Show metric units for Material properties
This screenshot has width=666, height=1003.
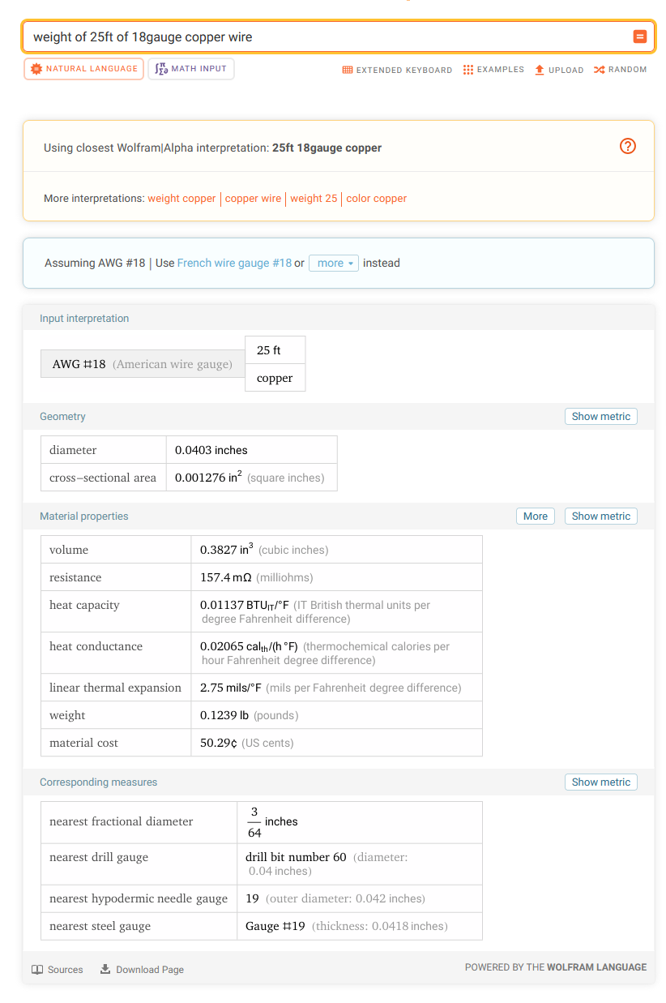click(x=600, y=516)
